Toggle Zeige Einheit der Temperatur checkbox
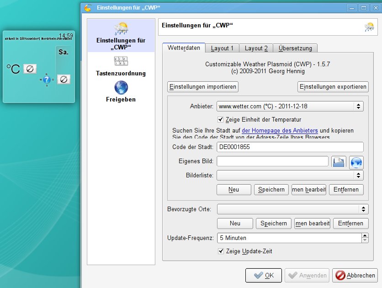The width and height of the screenshot is (382, 288). point(221,120)
